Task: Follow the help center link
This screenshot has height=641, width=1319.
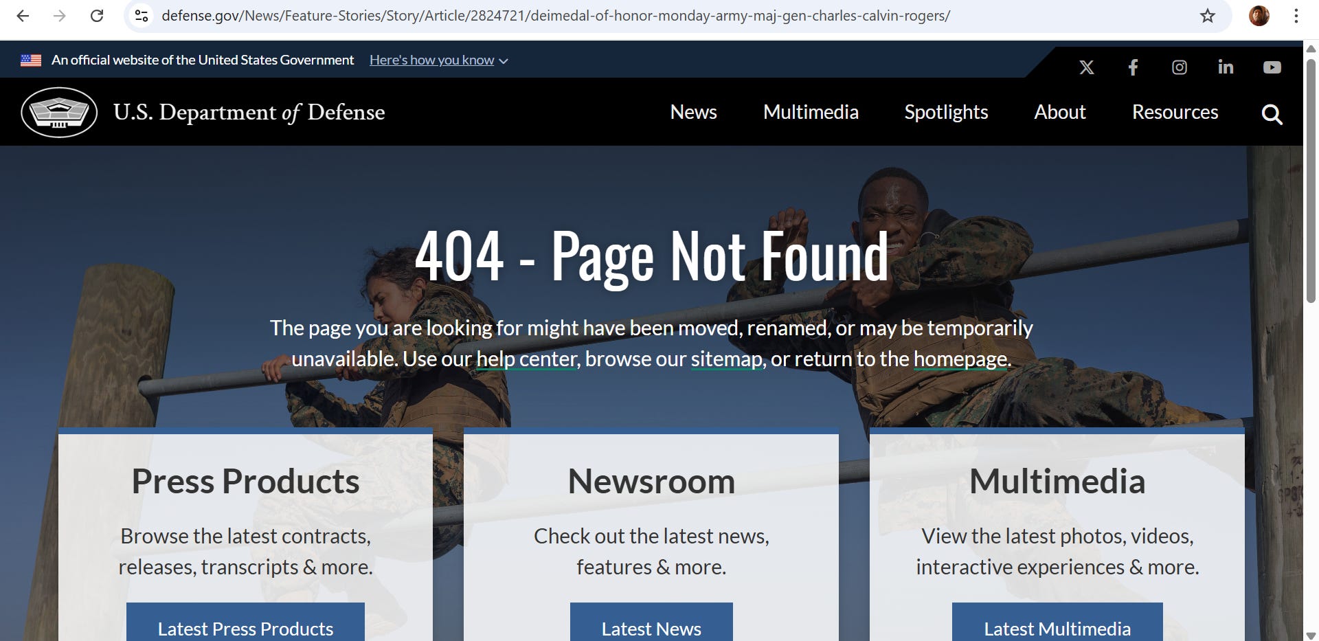Action: (526, 359)
